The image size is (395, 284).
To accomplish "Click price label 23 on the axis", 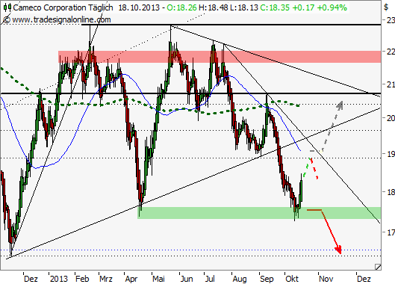I will click(391, 20).
